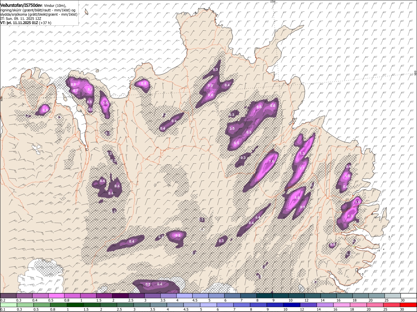This screenshot has width=417, height=312.
Task: Click the "(+37 h)" forecast offset text
Action: [45, 23]
